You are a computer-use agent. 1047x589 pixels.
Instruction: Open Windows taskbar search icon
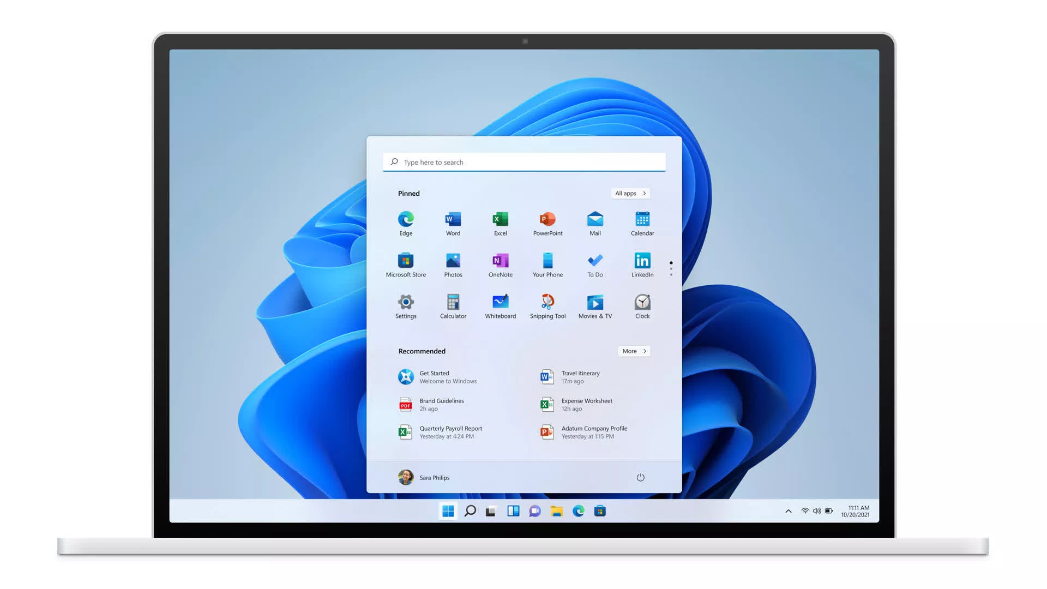tap(470, 510)
